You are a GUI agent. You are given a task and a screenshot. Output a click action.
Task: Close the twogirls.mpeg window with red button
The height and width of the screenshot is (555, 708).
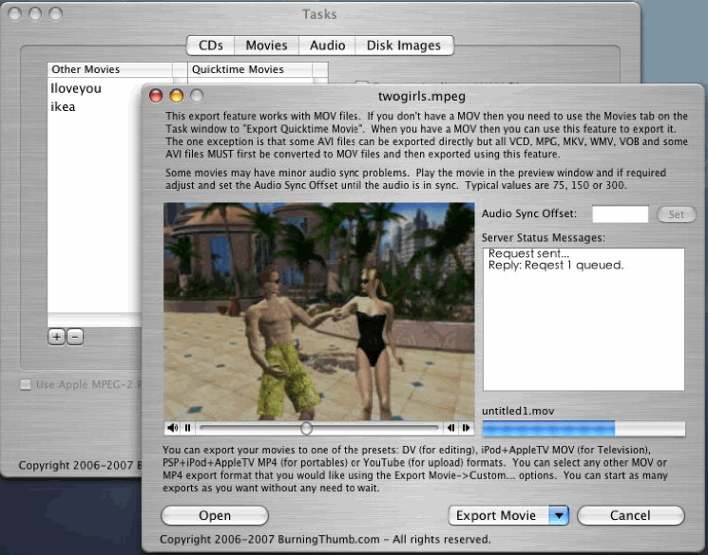coord(156,95)
